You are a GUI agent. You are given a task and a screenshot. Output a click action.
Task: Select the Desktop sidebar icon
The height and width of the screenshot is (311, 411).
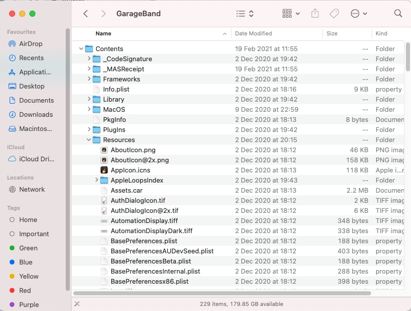point(12,86)
